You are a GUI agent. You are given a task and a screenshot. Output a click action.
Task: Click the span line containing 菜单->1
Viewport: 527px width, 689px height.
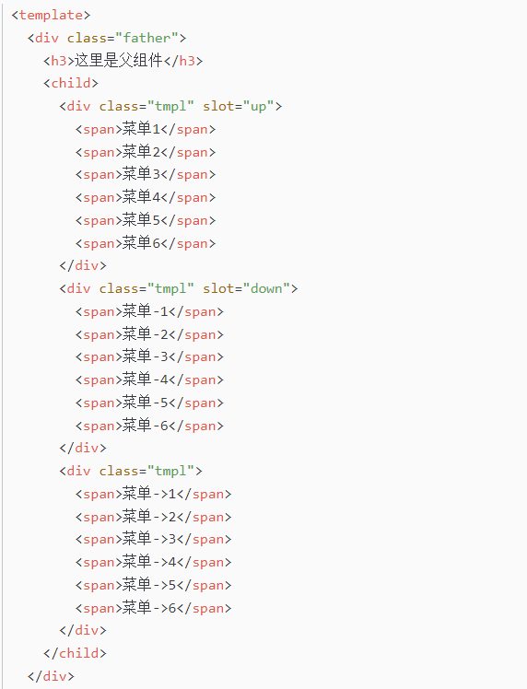pyautogui.click(x=153, y=494)
